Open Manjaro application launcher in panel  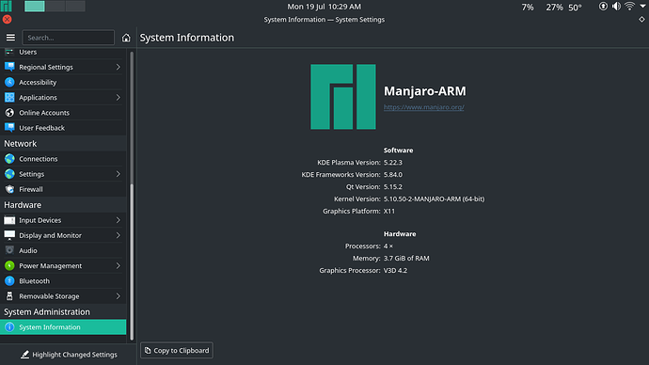7,7
